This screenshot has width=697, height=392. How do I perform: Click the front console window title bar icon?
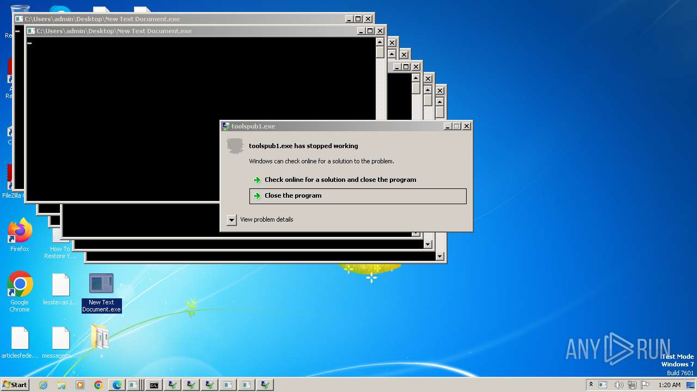coord(32,31)
